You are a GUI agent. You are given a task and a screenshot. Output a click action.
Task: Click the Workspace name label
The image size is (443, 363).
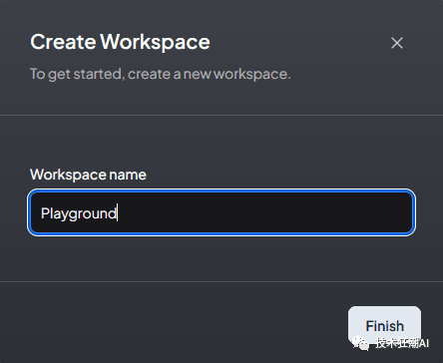coord(88,175)
